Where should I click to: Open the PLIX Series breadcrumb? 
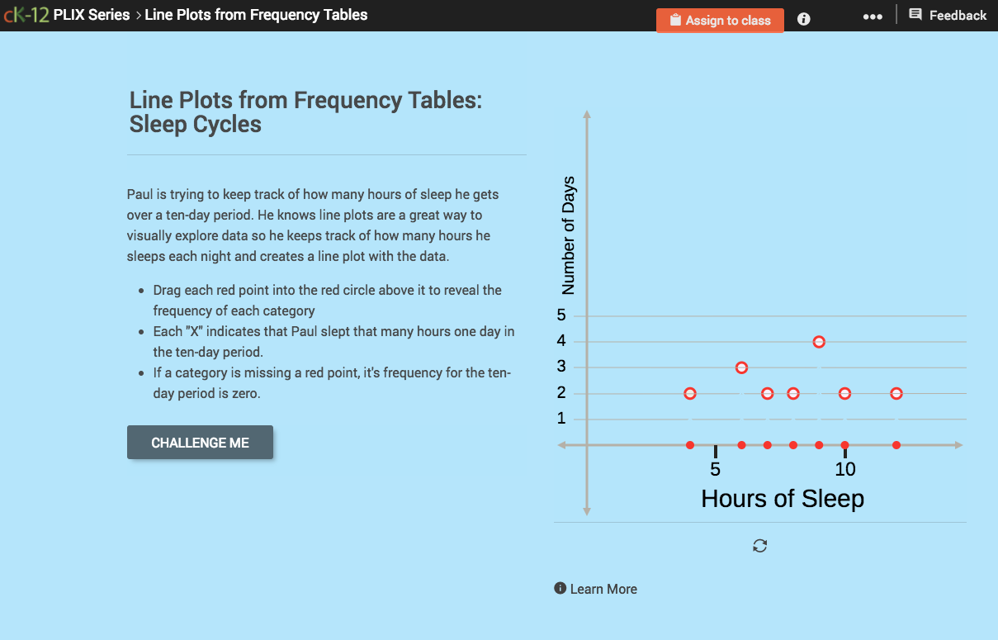click(x=91, y=14)
